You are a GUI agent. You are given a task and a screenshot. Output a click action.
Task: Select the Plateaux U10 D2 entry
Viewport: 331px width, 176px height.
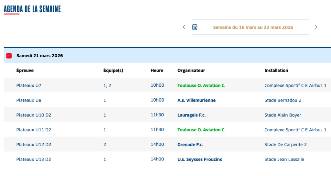34,115
